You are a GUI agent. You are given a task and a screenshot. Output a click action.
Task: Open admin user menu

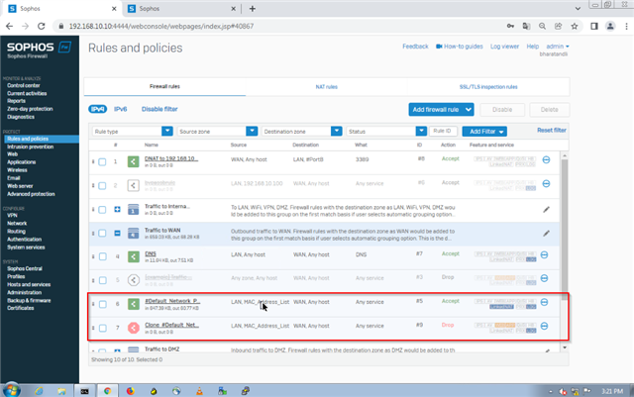coord(558,47)
